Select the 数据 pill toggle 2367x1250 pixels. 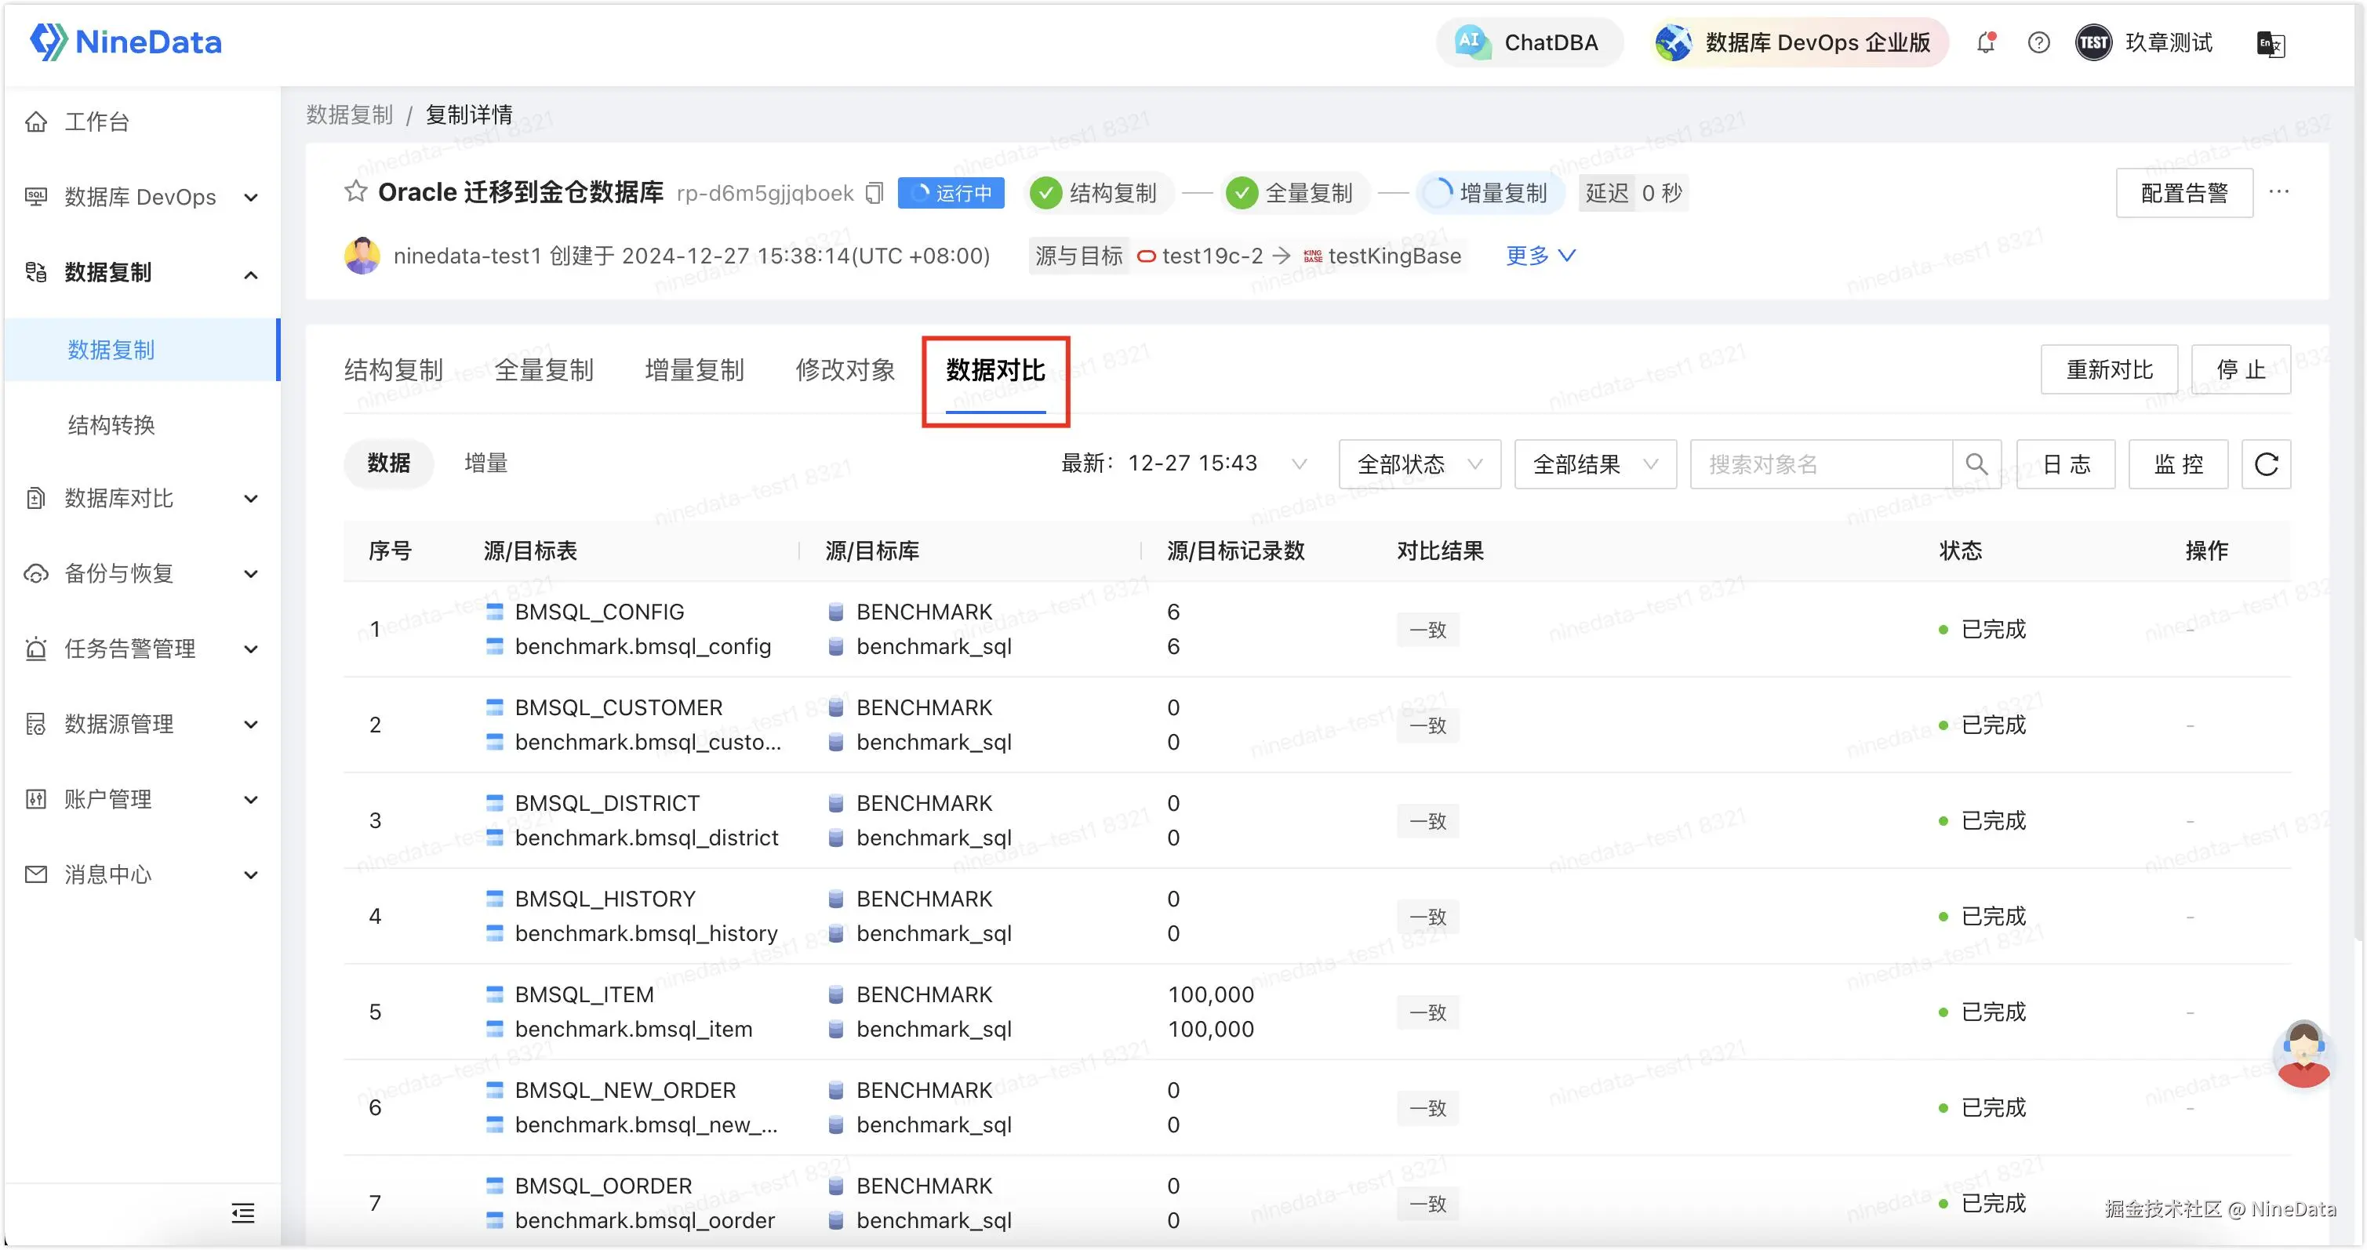pos(389,463)
